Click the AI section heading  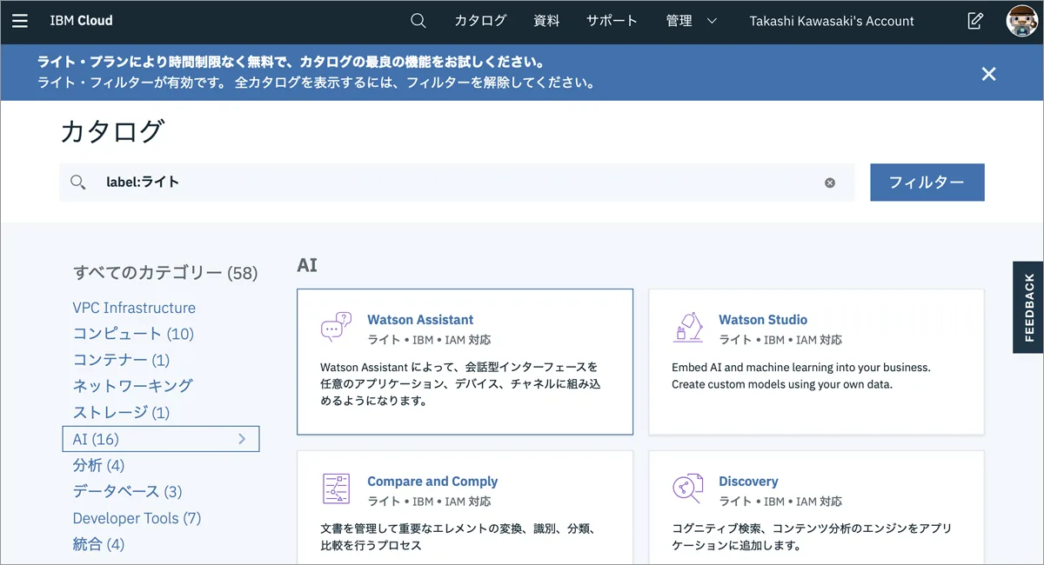307,265
